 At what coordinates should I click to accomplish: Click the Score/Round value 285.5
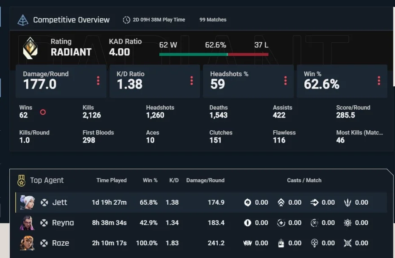346,115
